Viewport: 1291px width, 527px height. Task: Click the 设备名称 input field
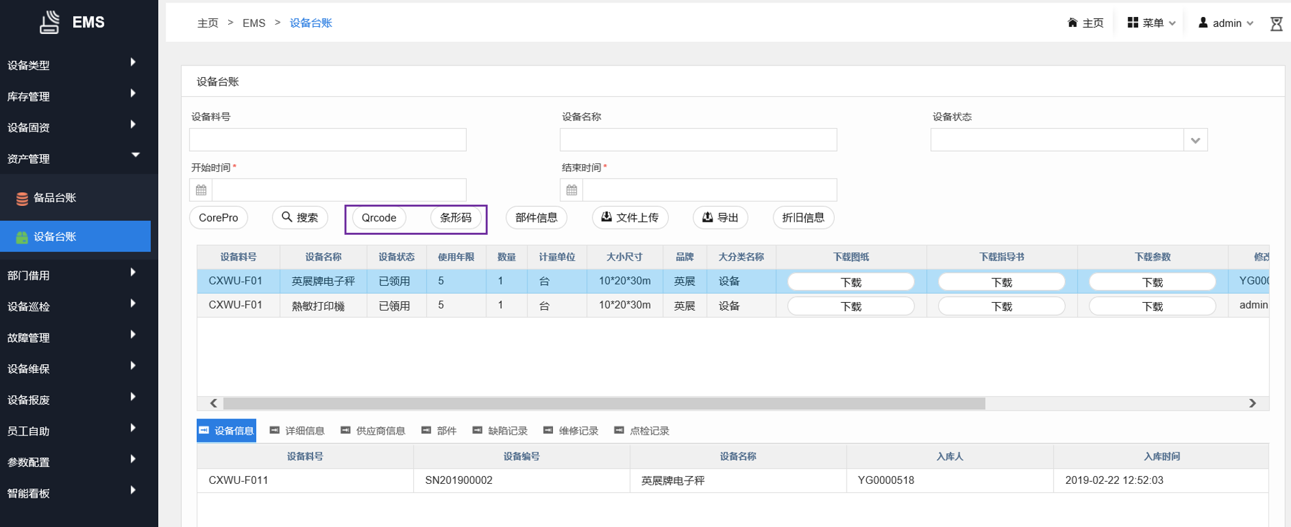click(697, 140)
